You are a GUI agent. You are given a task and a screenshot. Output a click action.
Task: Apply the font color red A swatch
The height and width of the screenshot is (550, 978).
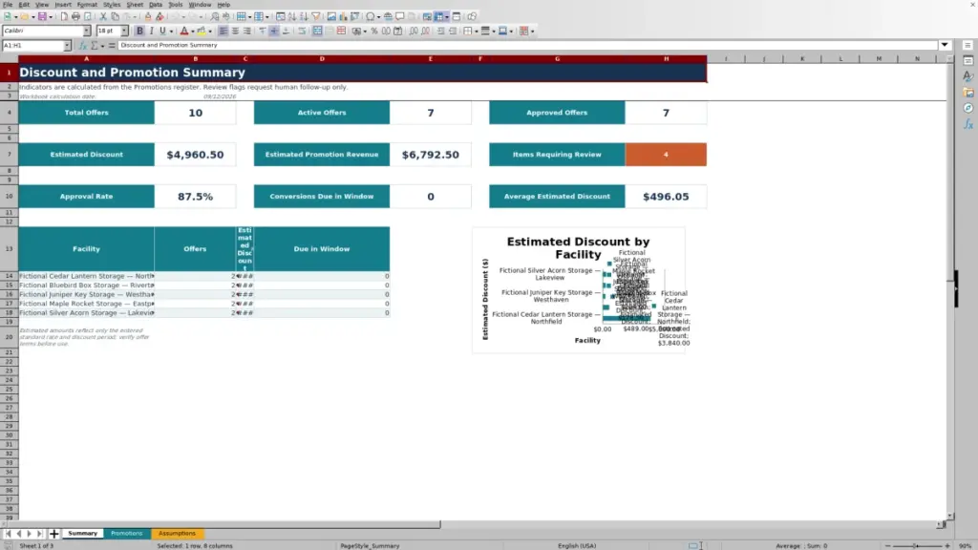coord(184,32)
